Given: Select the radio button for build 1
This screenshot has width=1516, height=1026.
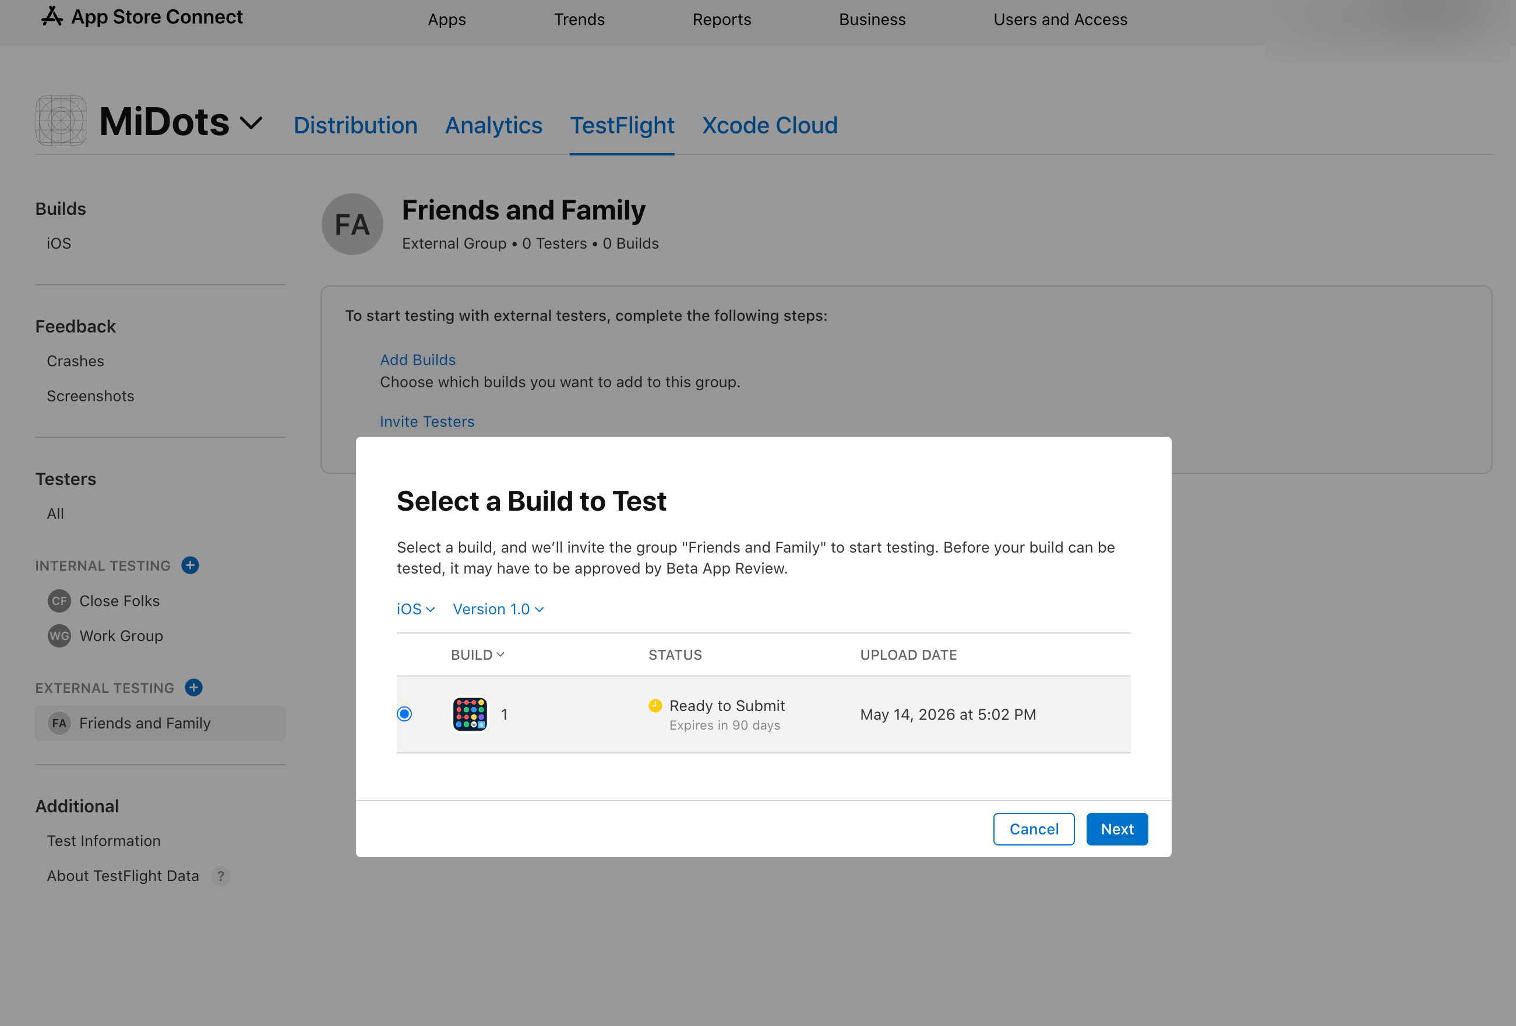Looking at the screenshot, I should coord(404,714).
